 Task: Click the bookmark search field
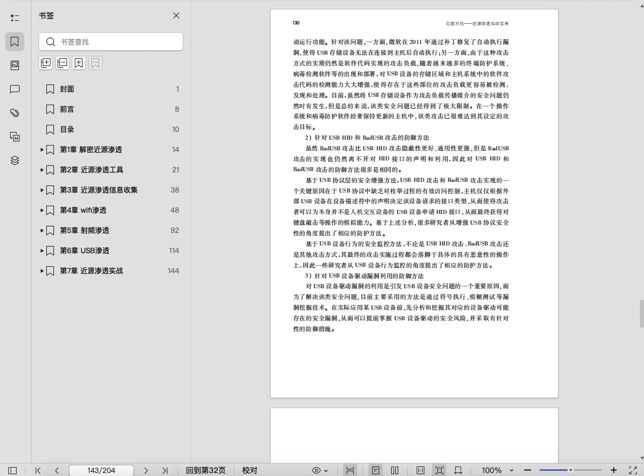[111, 42]
